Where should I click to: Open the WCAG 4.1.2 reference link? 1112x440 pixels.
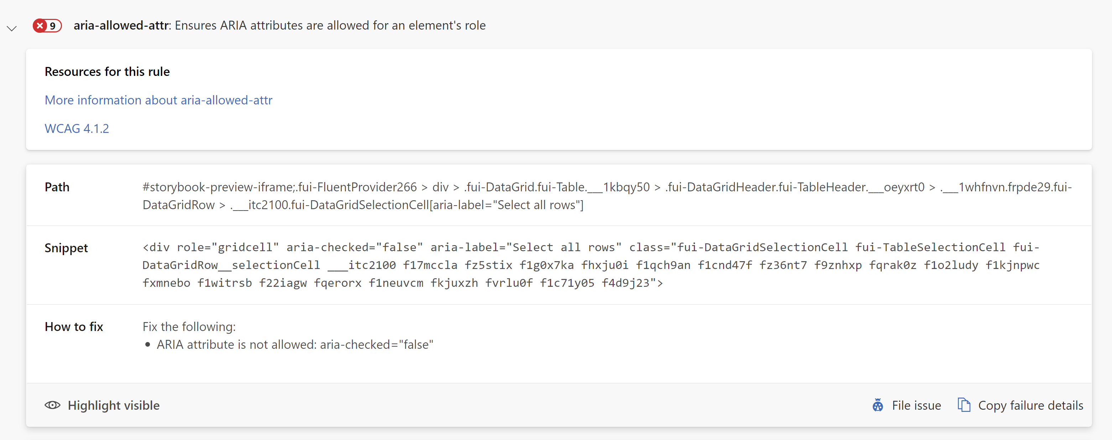[x=77, y=128]
